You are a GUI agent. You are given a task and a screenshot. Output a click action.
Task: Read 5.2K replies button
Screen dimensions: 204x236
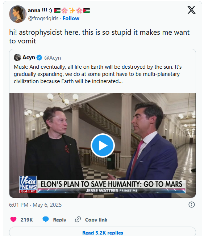(103, 232)
